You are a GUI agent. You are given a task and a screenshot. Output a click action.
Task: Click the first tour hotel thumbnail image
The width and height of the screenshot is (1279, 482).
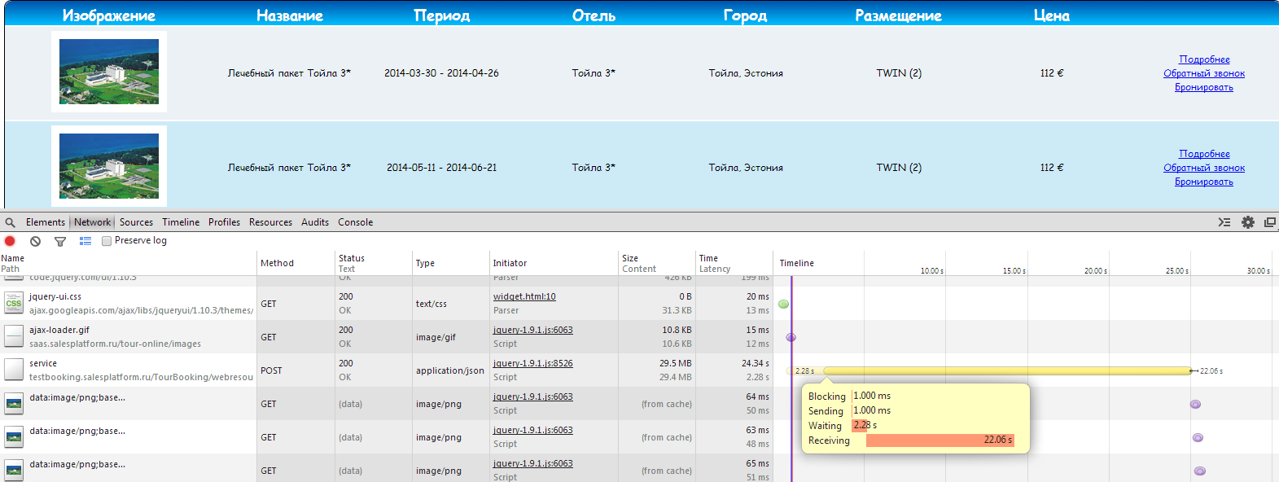pyautogui.click(x=109, y=72)
